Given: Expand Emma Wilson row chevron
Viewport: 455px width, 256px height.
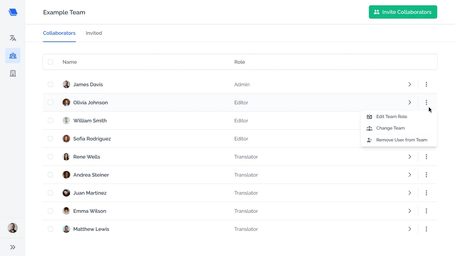Looking at the screenshot, I should (409, 211).
